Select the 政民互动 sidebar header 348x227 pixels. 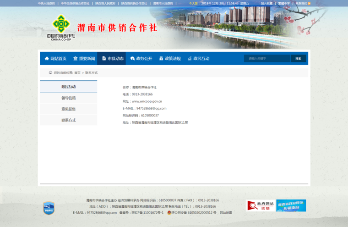click(x=69, y=87)
